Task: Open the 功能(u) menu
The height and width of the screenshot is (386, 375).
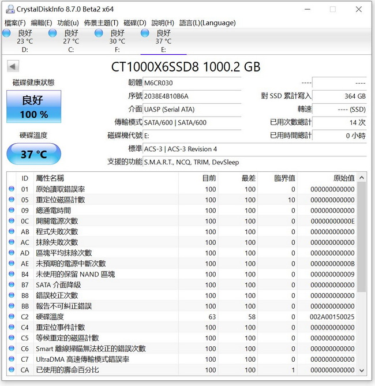Action: point(68,23)
